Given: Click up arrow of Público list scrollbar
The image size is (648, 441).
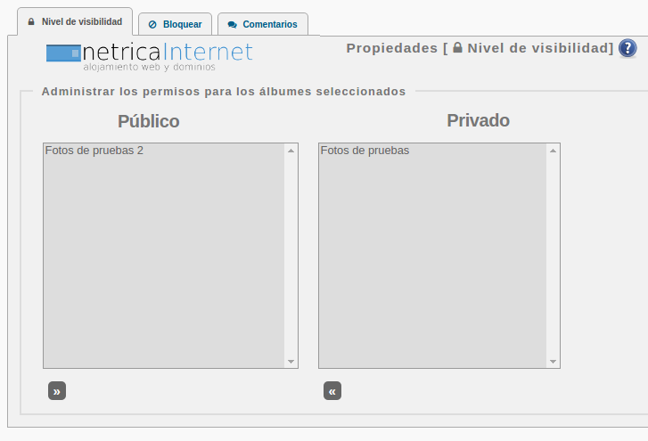Looking at the screenshot, I should [x=291, y=151].
